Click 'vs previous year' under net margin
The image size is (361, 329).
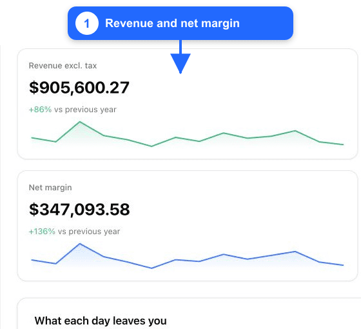89,232
